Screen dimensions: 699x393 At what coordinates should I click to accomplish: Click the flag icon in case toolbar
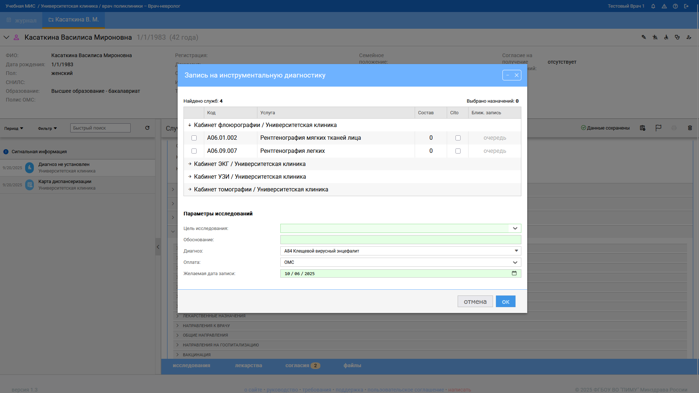[658, 128]
